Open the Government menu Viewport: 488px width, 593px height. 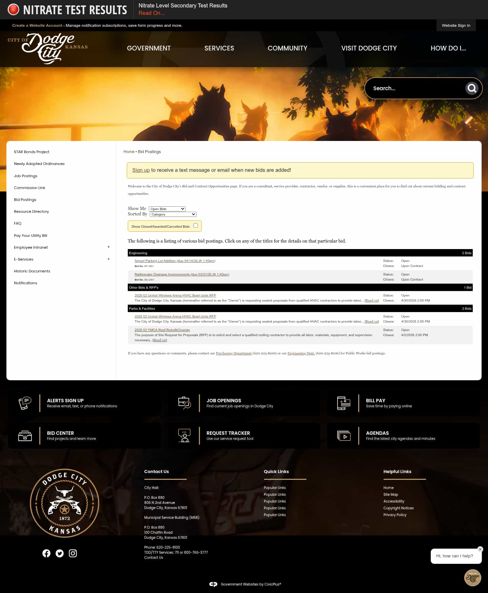(149, 48)
